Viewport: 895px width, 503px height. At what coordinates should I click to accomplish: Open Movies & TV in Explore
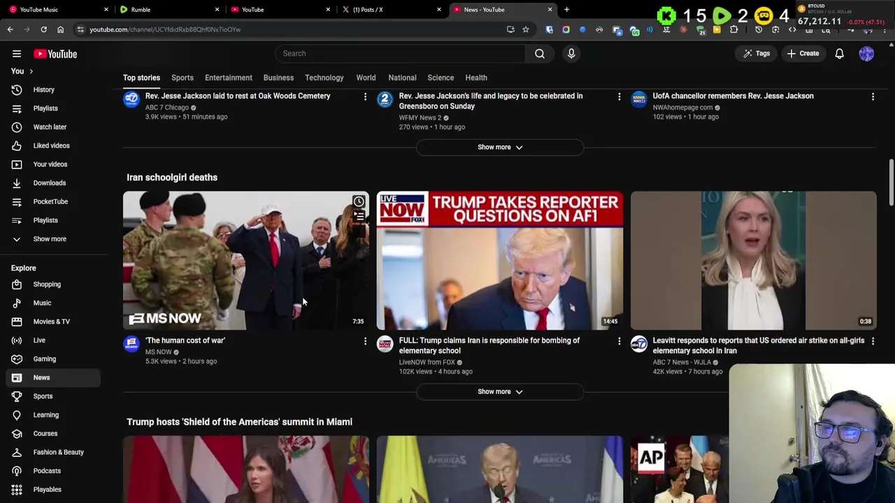50,321
